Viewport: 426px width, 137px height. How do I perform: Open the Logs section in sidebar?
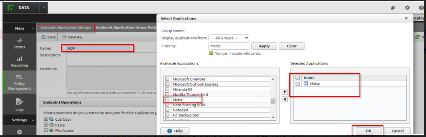pos(19,105)
